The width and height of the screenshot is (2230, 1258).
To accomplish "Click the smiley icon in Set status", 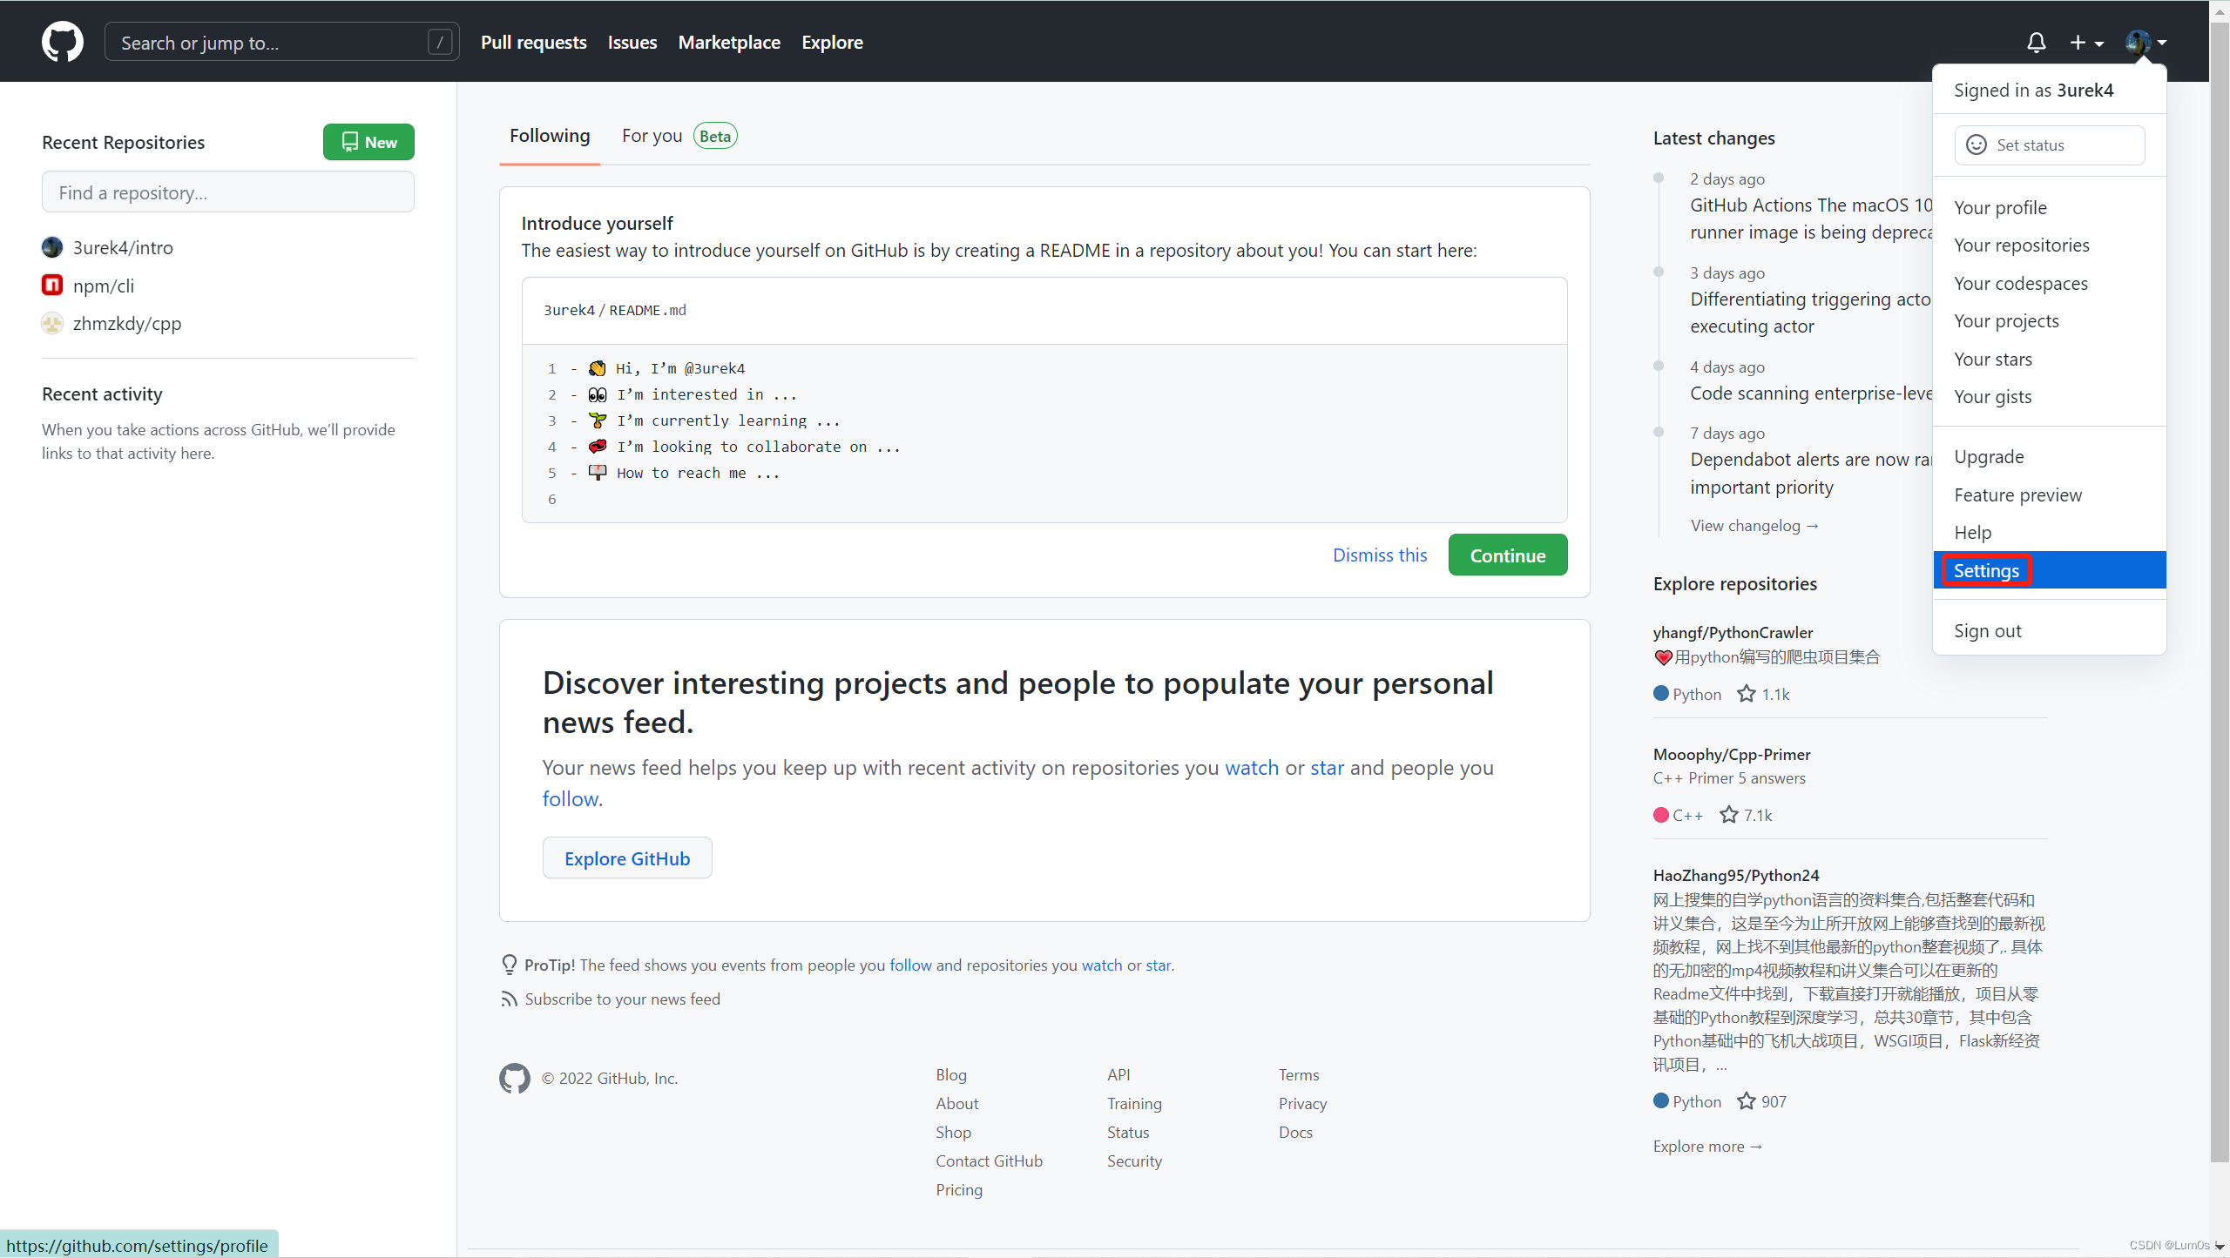I will pos(1977,145).
